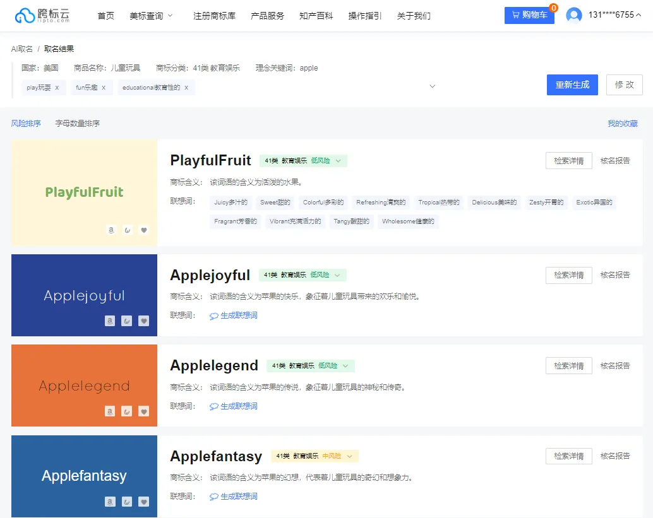653x518 pixels.
Task: Select the Tropical热带的 associated word
Action: 438,203
